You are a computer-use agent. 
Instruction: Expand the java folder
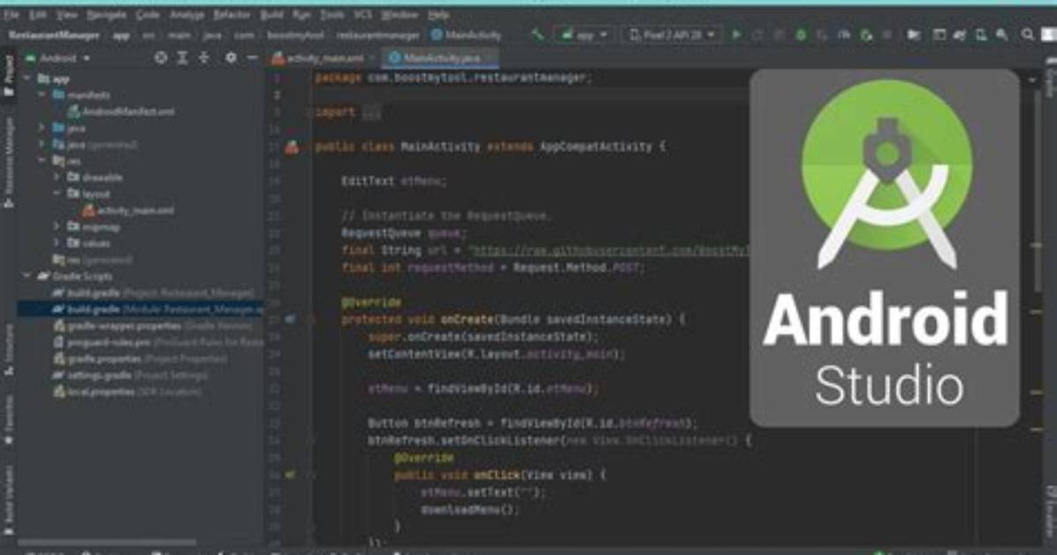click(42, 127)
